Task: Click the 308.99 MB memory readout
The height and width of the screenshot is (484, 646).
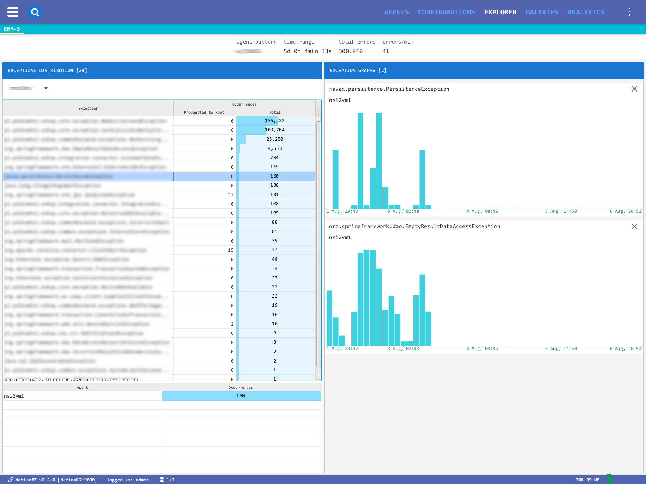Action: pyautogui.click(x=587, y=480)
